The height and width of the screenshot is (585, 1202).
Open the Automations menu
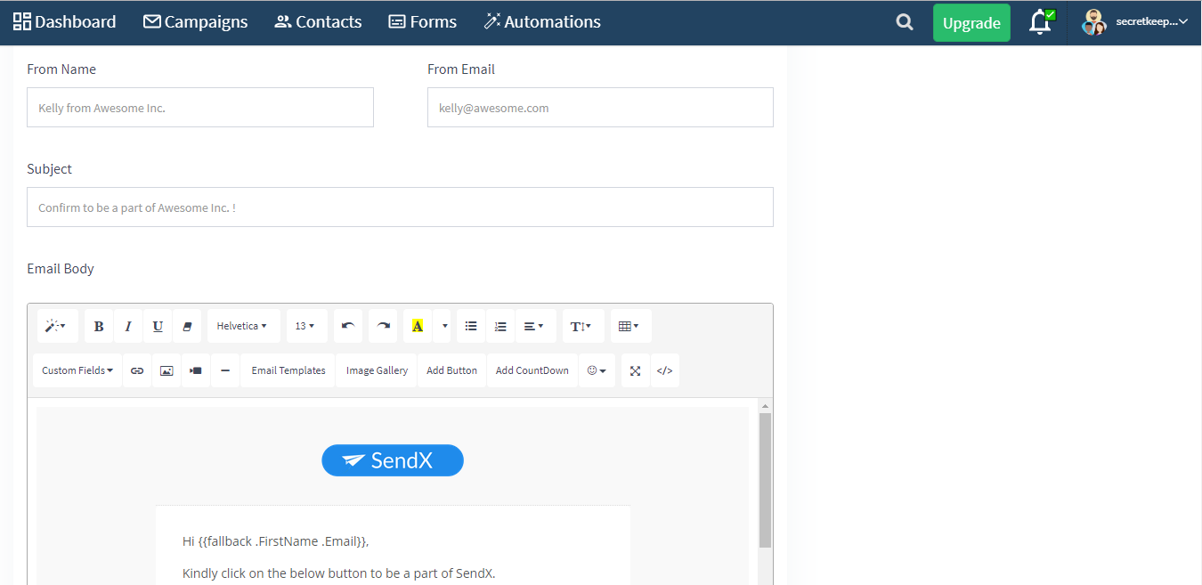(542, 22)
